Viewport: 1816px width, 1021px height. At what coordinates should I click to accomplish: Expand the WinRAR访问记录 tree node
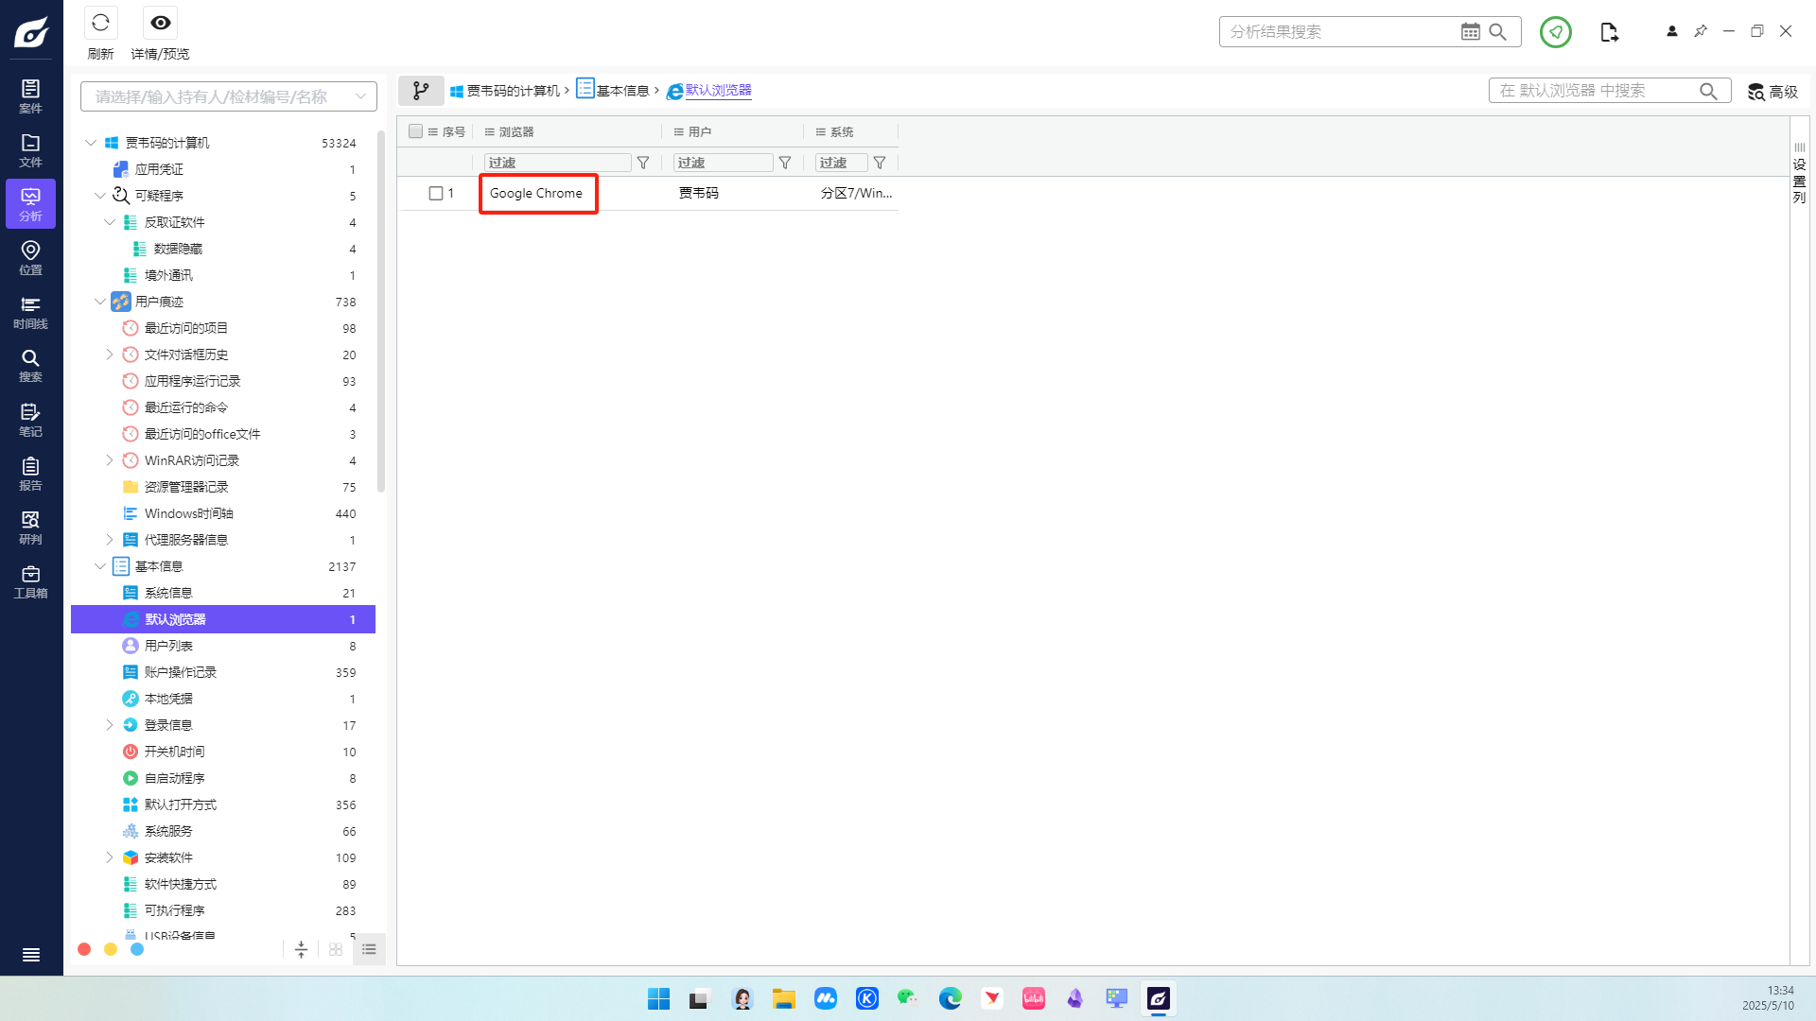(x=109, y=460)
